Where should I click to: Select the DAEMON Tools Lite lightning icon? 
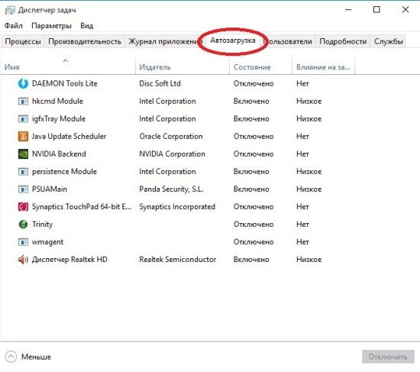[23, 83]
